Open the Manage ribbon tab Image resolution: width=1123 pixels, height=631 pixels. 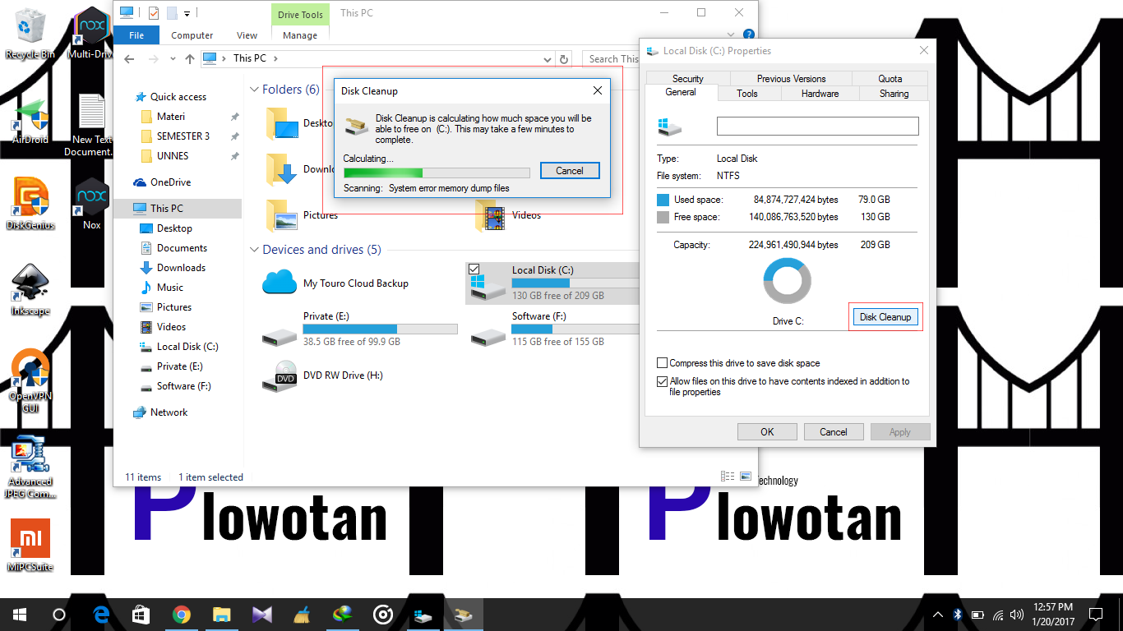coord(299,35)
